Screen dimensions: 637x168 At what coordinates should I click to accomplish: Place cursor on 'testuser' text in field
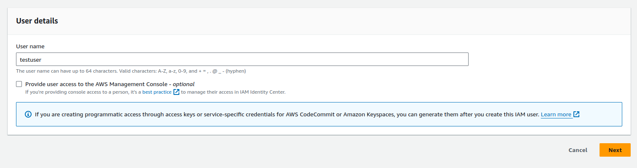coord(30,60)
